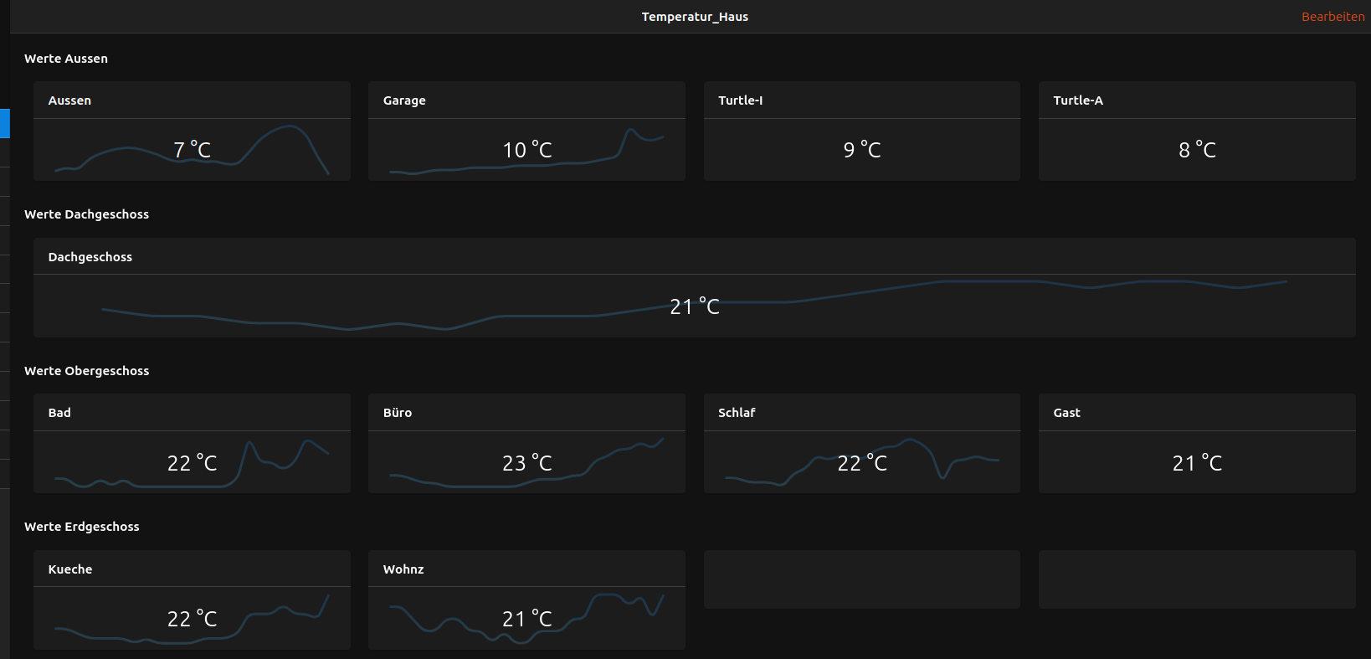Click the Werte Obergeschoss section heading
Screen dimensions: 1371x659
(x=86, y=371)
